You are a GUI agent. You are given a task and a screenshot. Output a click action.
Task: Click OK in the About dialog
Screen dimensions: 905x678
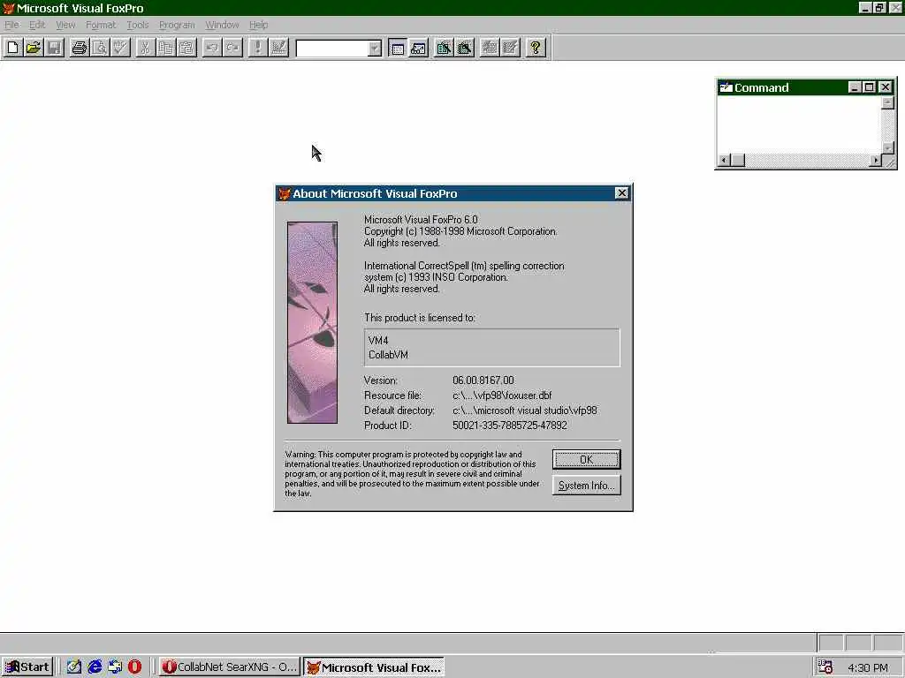[587, 459]
